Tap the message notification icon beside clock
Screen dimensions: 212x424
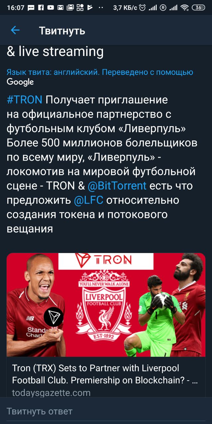click(x=31, y=8)
